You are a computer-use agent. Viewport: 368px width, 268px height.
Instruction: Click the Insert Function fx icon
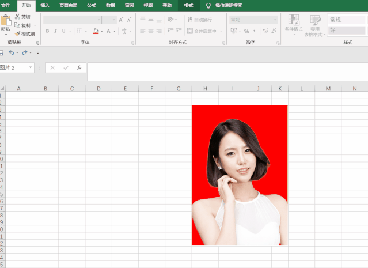[79, 67]
